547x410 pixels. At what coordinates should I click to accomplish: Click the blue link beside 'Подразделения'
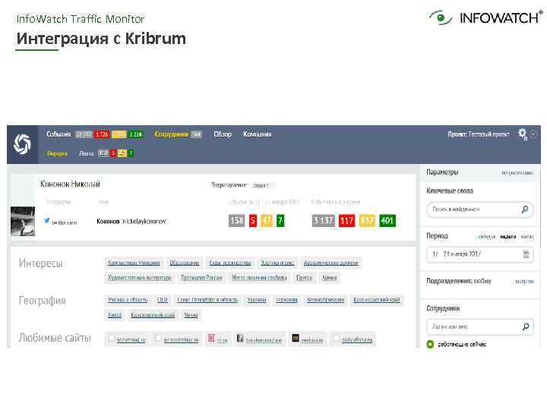coord(524,282)
